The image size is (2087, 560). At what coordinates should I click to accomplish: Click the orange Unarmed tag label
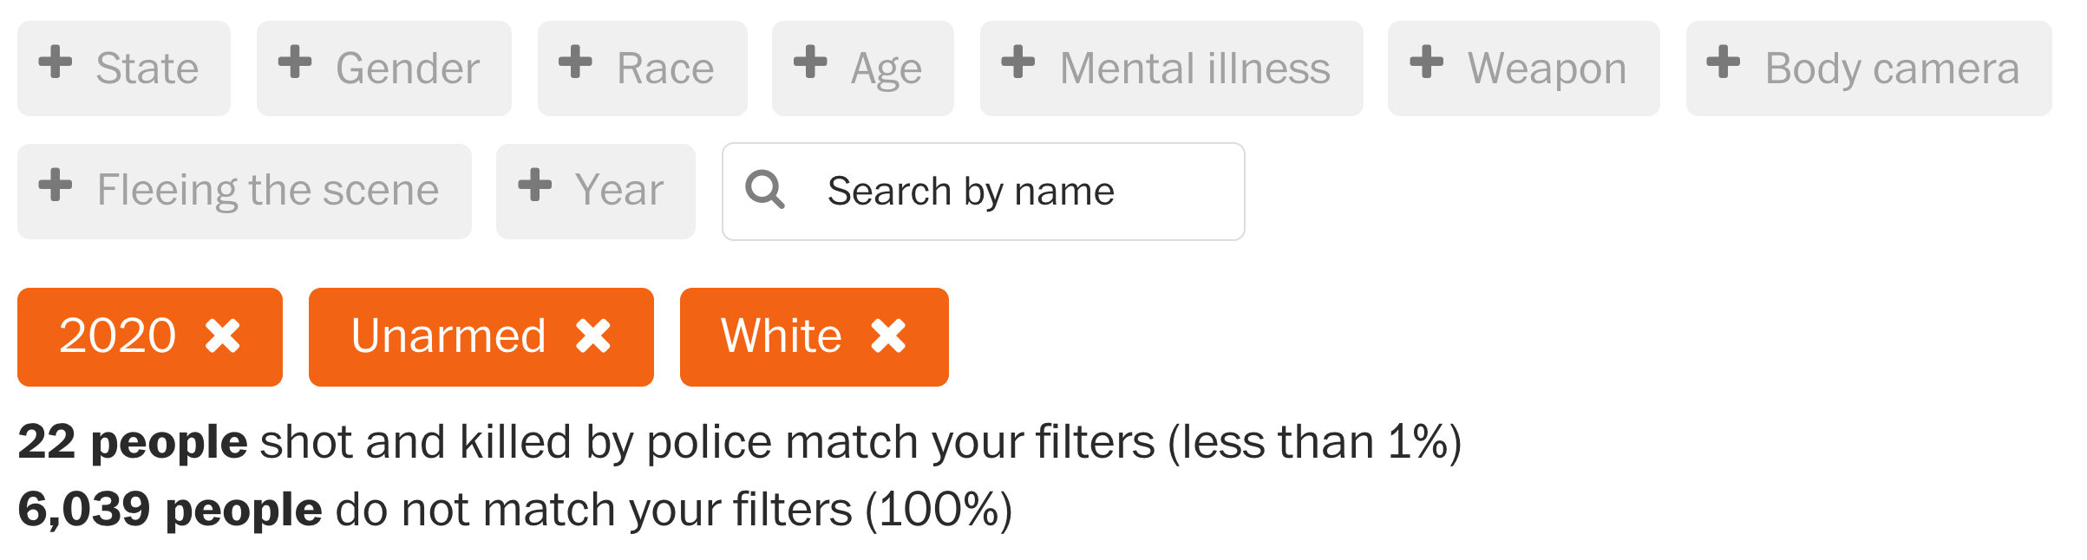448,336
